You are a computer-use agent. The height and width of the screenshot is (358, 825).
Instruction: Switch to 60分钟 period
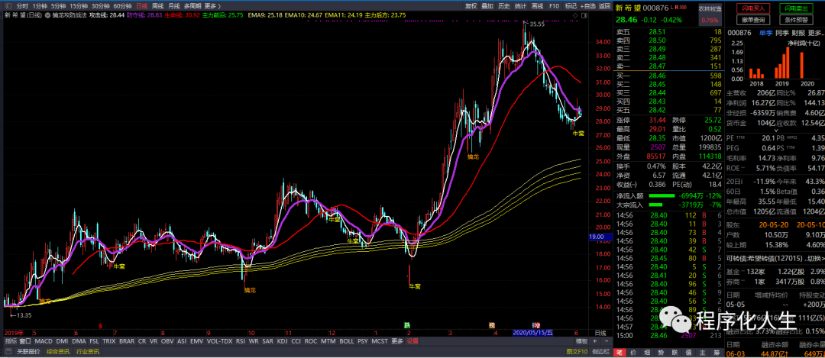click(122, 6)
